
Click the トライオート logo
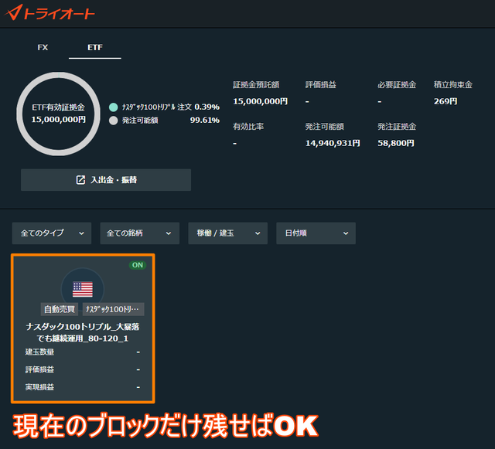pos(49,13)
